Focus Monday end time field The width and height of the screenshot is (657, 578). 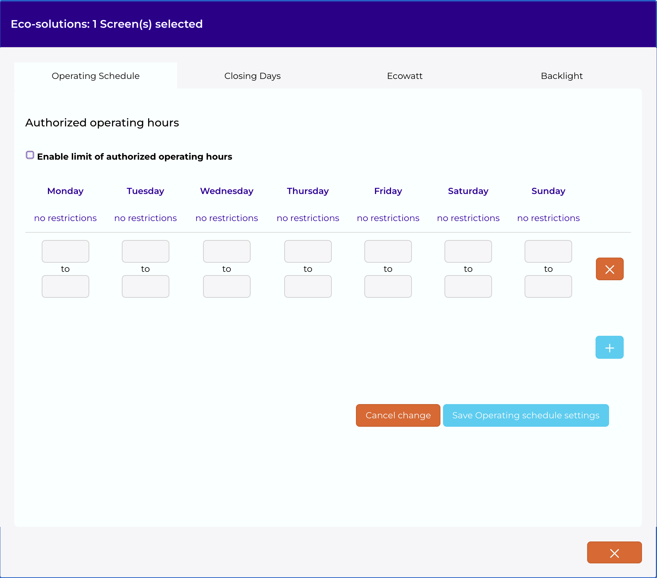click(x=65, y=286)
